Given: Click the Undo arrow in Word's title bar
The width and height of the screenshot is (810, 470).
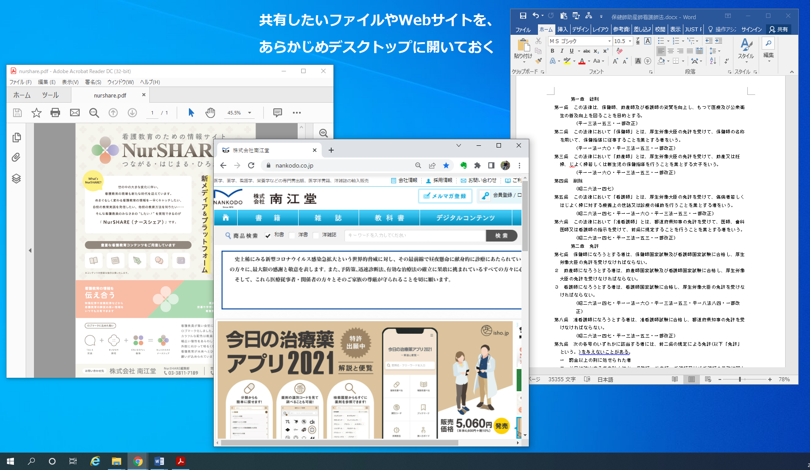Looking at the screenshot, I should click(536, 16).
